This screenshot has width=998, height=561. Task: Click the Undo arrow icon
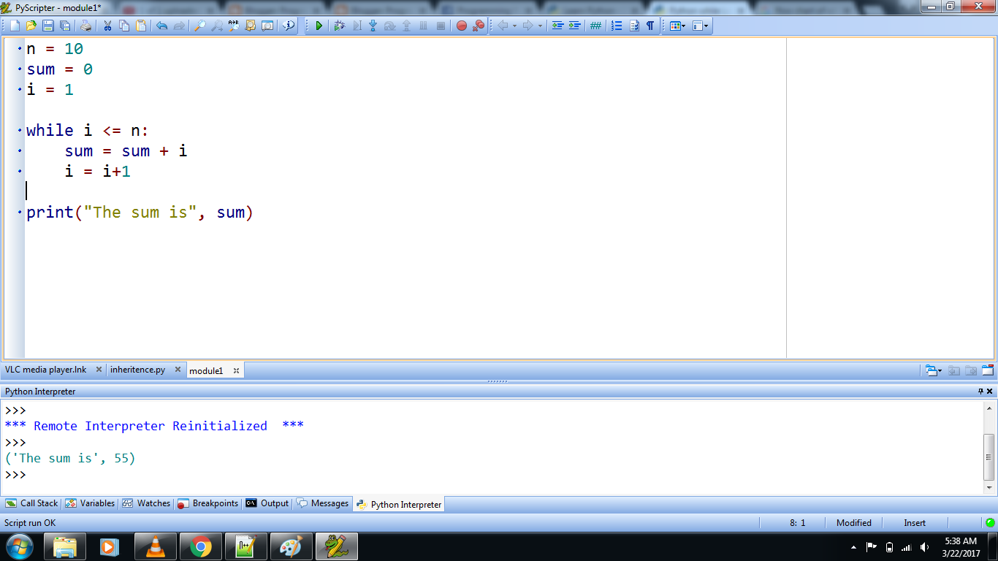(x=162, y=25)
